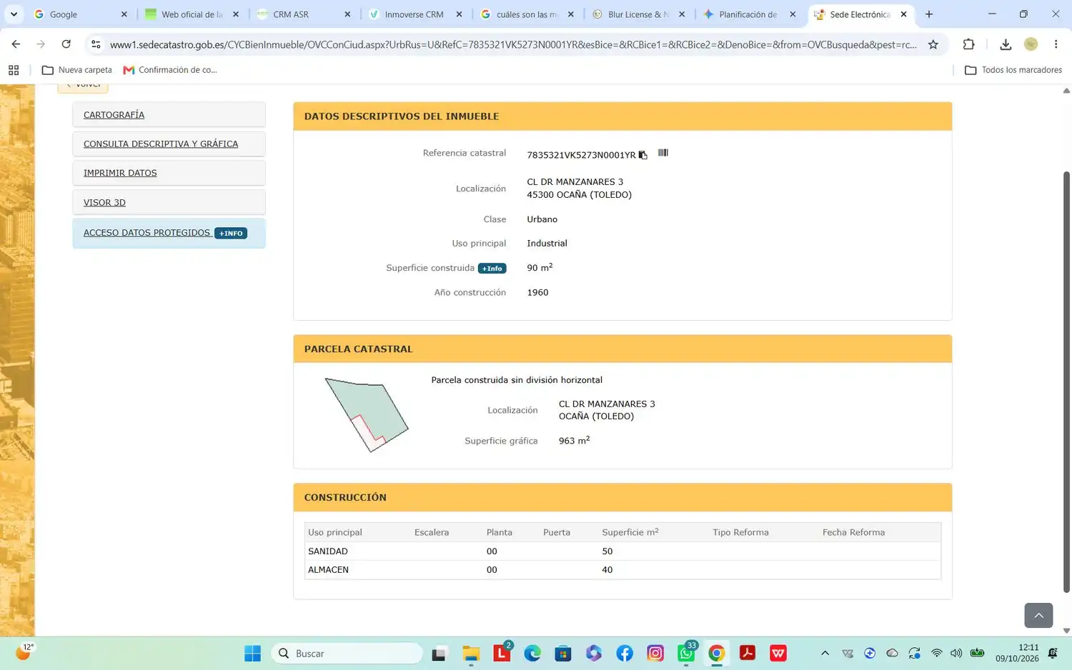
Task: Click the +Info badge next to Superficie construida
Action: (492, 269)
